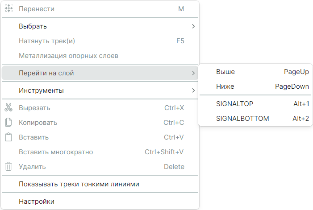Click the trash Delete icon
The width and height of the screenshot is (313, 210).
coord(8,166)
